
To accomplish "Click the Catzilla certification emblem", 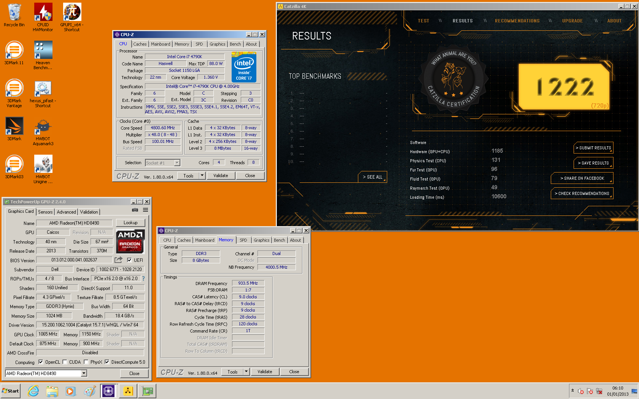I will (453, 80).
